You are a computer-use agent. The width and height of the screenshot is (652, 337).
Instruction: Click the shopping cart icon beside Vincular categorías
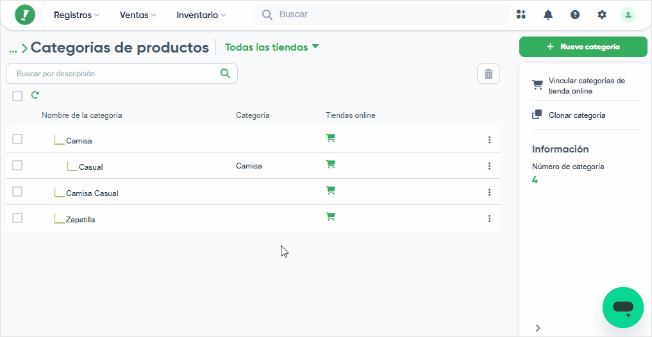(537, 85)
